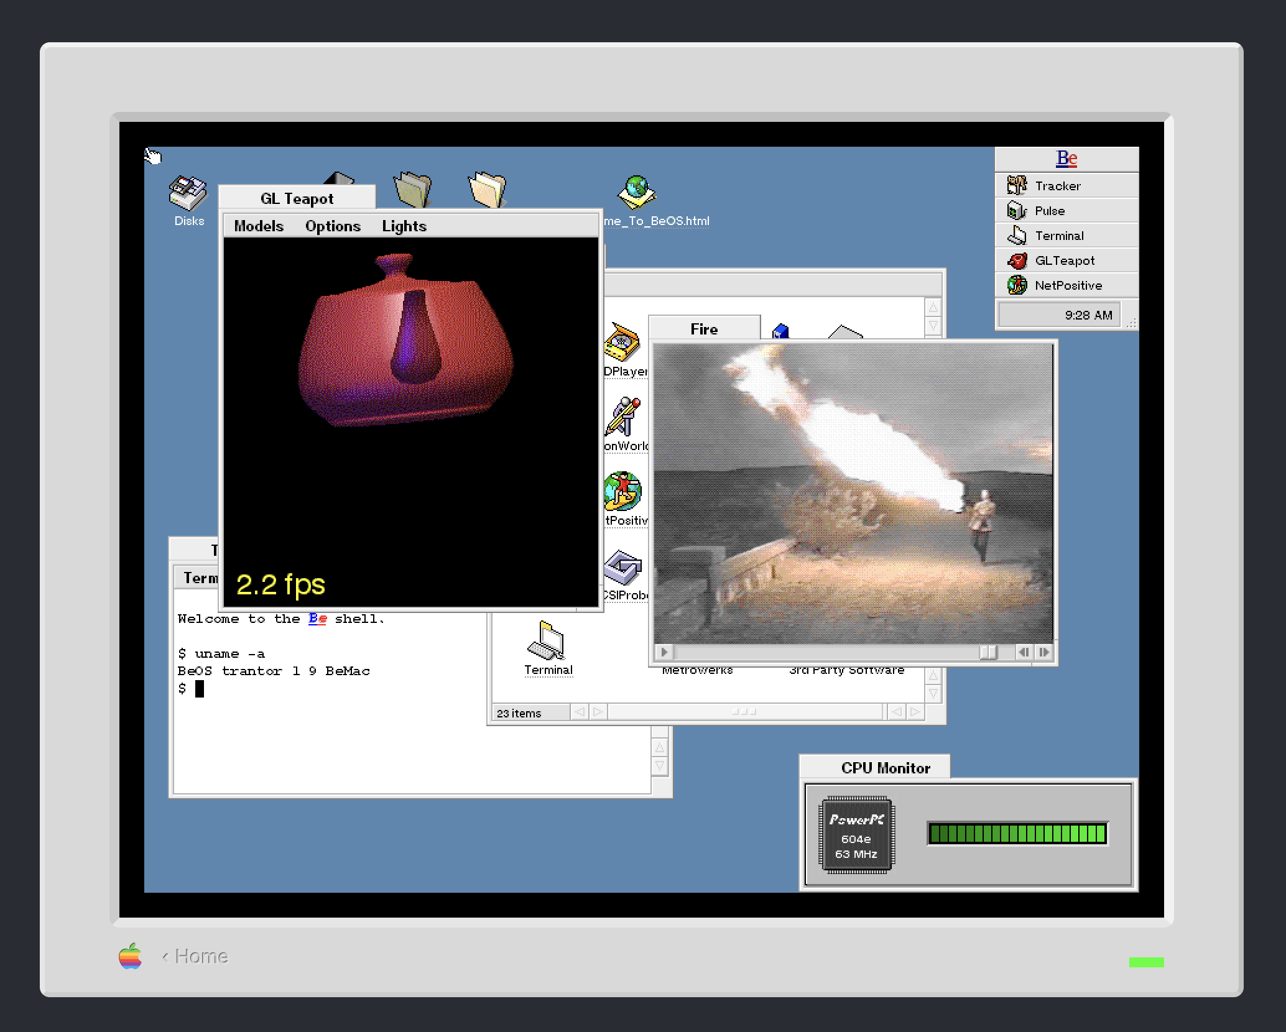The height and width of the screenshot is (1032, 1286).
Task: Launch the CDPlayer icon in the Tracker window
Action: coord(622,342)
